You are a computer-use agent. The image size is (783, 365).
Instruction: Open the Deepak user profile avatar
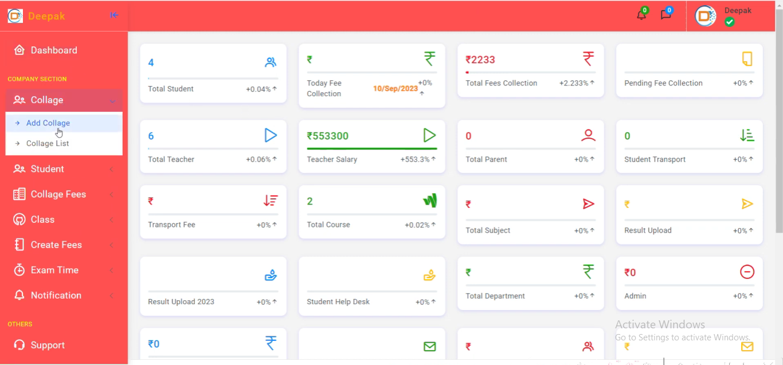(706, 16)
